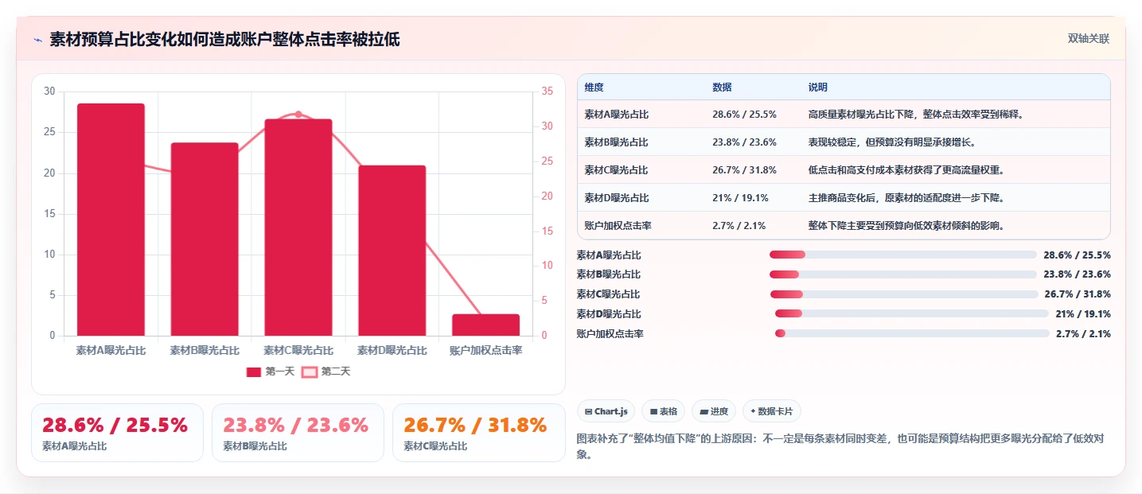Click the 素材A曝光占比 x-axis label

pos(111,350)
